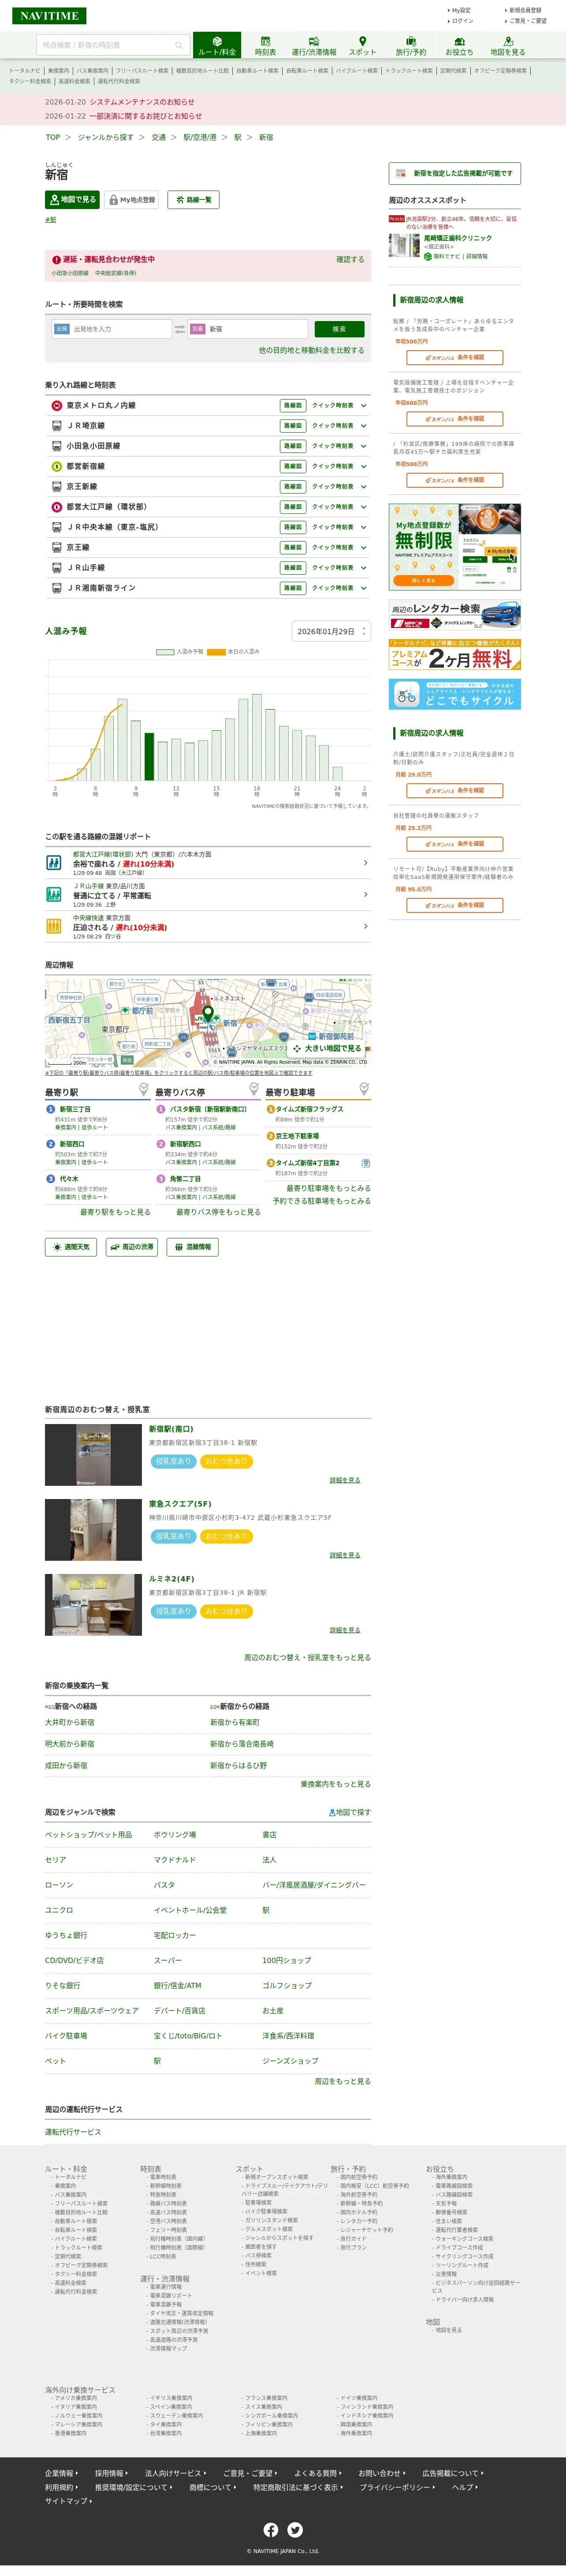Click the 地図で見る button

click(x=72, y=200)
